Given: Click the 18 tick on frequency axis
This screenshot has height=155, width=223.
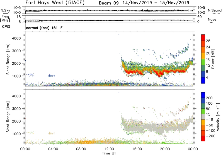Looking at the screenshot, I should coord(19,17).
